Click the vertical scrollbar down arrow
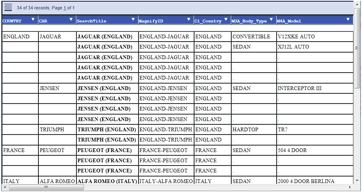Viewport: 362px width, 192px height. [357, 181]
